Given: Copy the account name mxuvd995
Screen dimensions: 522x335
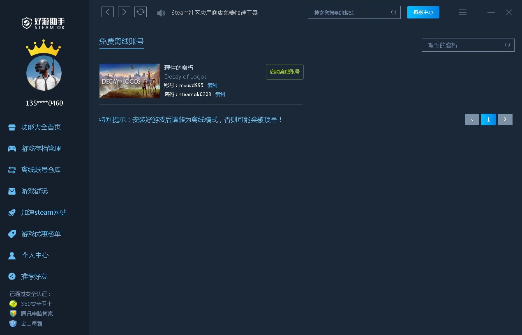Looking at the screenshot, I should [212, 85].
